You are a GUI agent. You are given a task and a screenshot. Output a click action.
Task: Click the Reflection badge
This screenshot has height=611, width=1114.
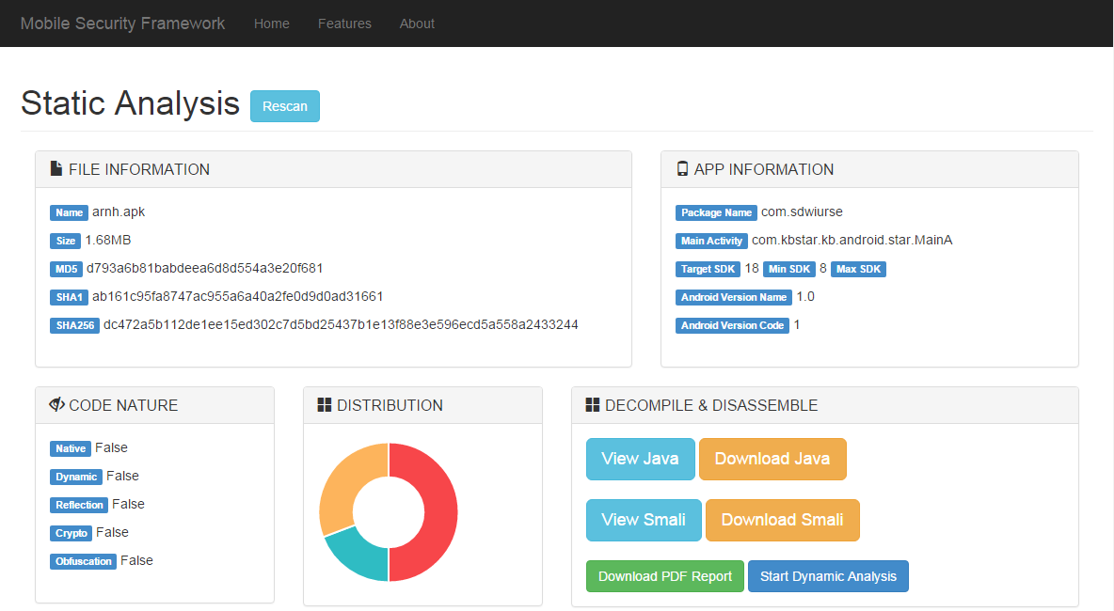point(79,506)
